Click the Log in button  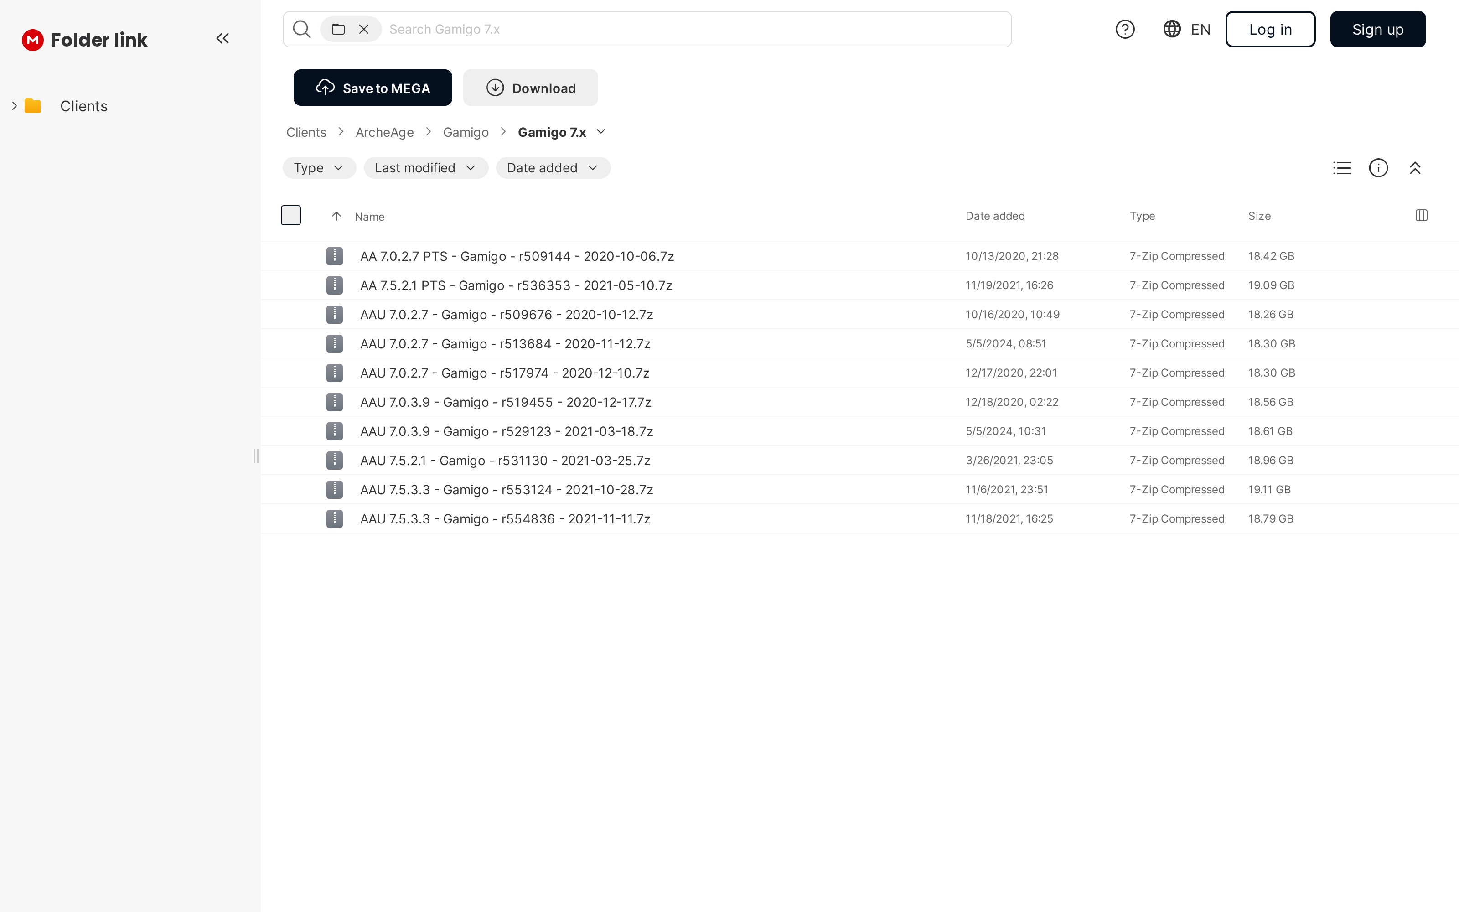[x=1270, y=29]
